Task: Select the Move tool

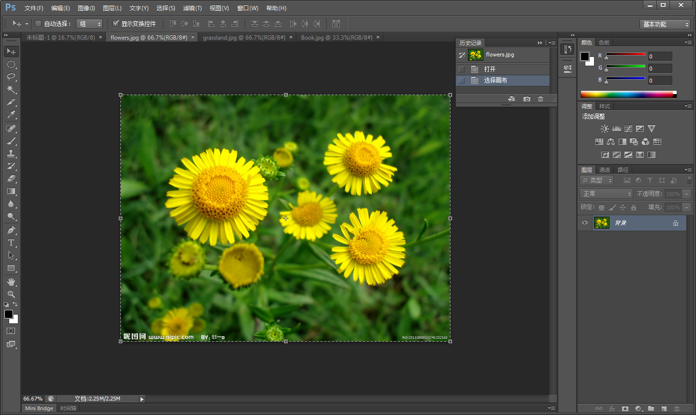Action: pos(11,51)
